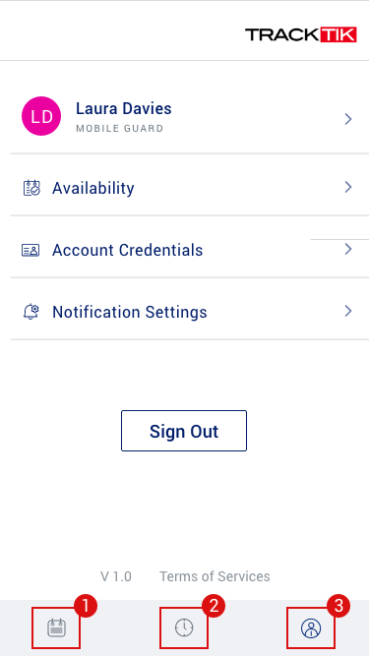
Task: Open the Availability menu item
Action: tap(184, 188)
